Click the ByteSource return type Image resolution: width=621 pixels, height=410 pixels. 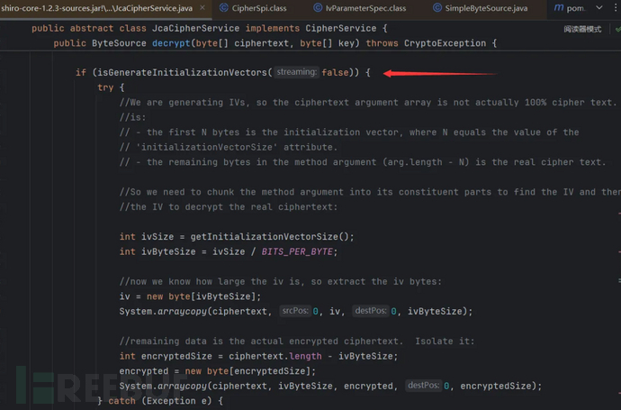pos(119,43)
